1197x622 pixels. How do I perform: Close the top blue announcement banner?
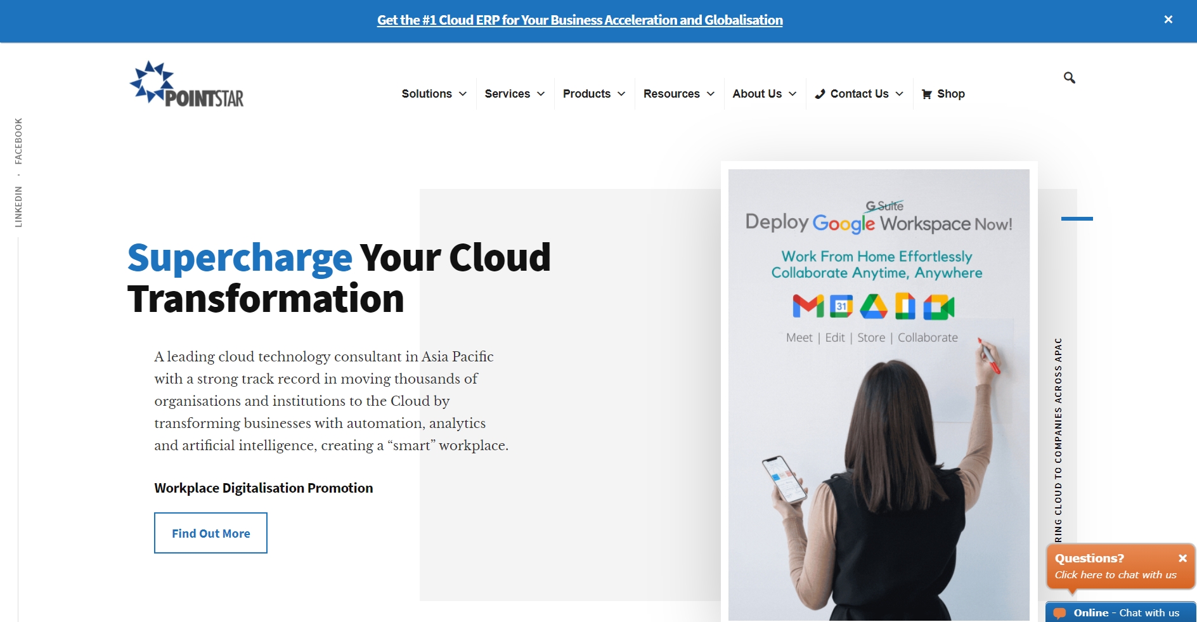[x=1168, y=20]
